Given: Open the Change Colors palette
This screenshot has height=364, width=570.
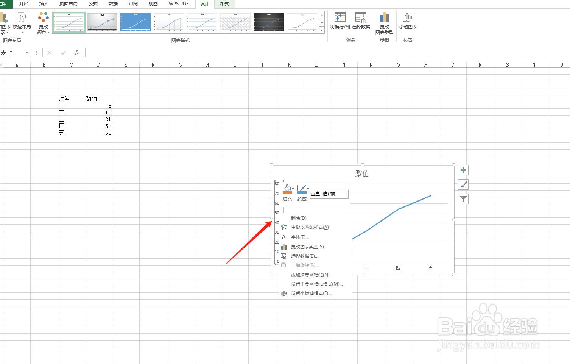Looking at the screenshot, I should point(44,23).
